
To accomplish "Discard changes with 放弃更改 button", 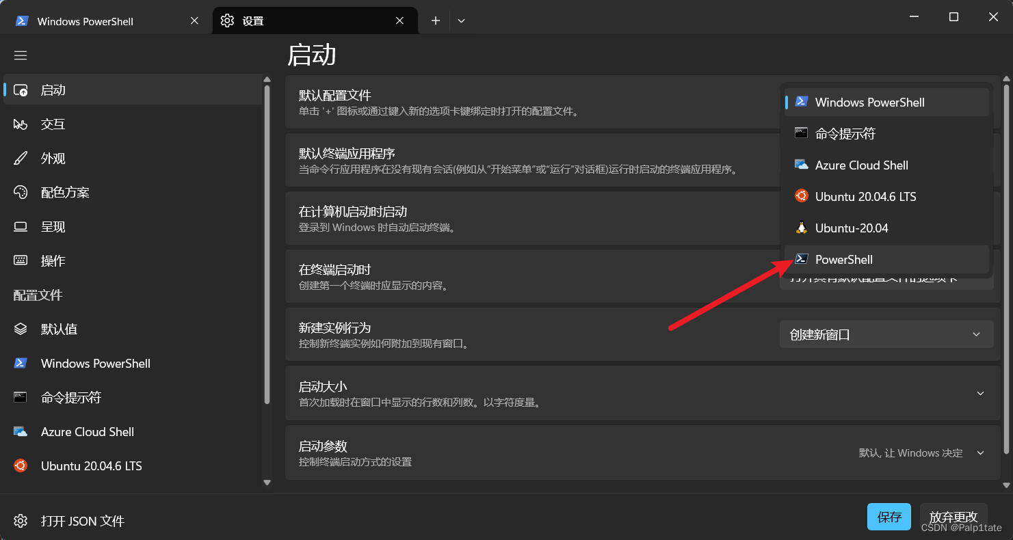I will click(x=953, y=517).
